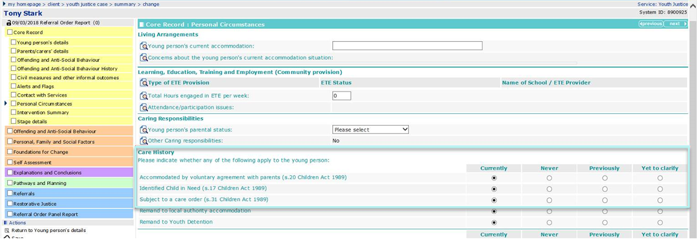Screen dimensions: 697x240
Task: Open the parental status Please select dropdown
Action: click(x=370, y=130)
